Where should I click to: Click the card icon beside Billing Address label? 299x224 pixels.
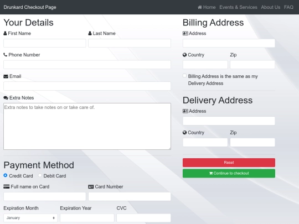coord(185,33)
